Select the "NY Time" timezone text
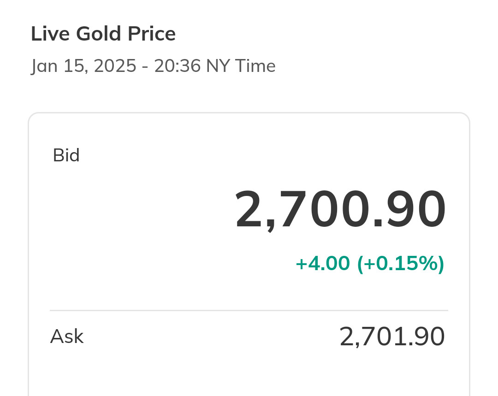This screenshot has width=498, height=396. (241, 66)
